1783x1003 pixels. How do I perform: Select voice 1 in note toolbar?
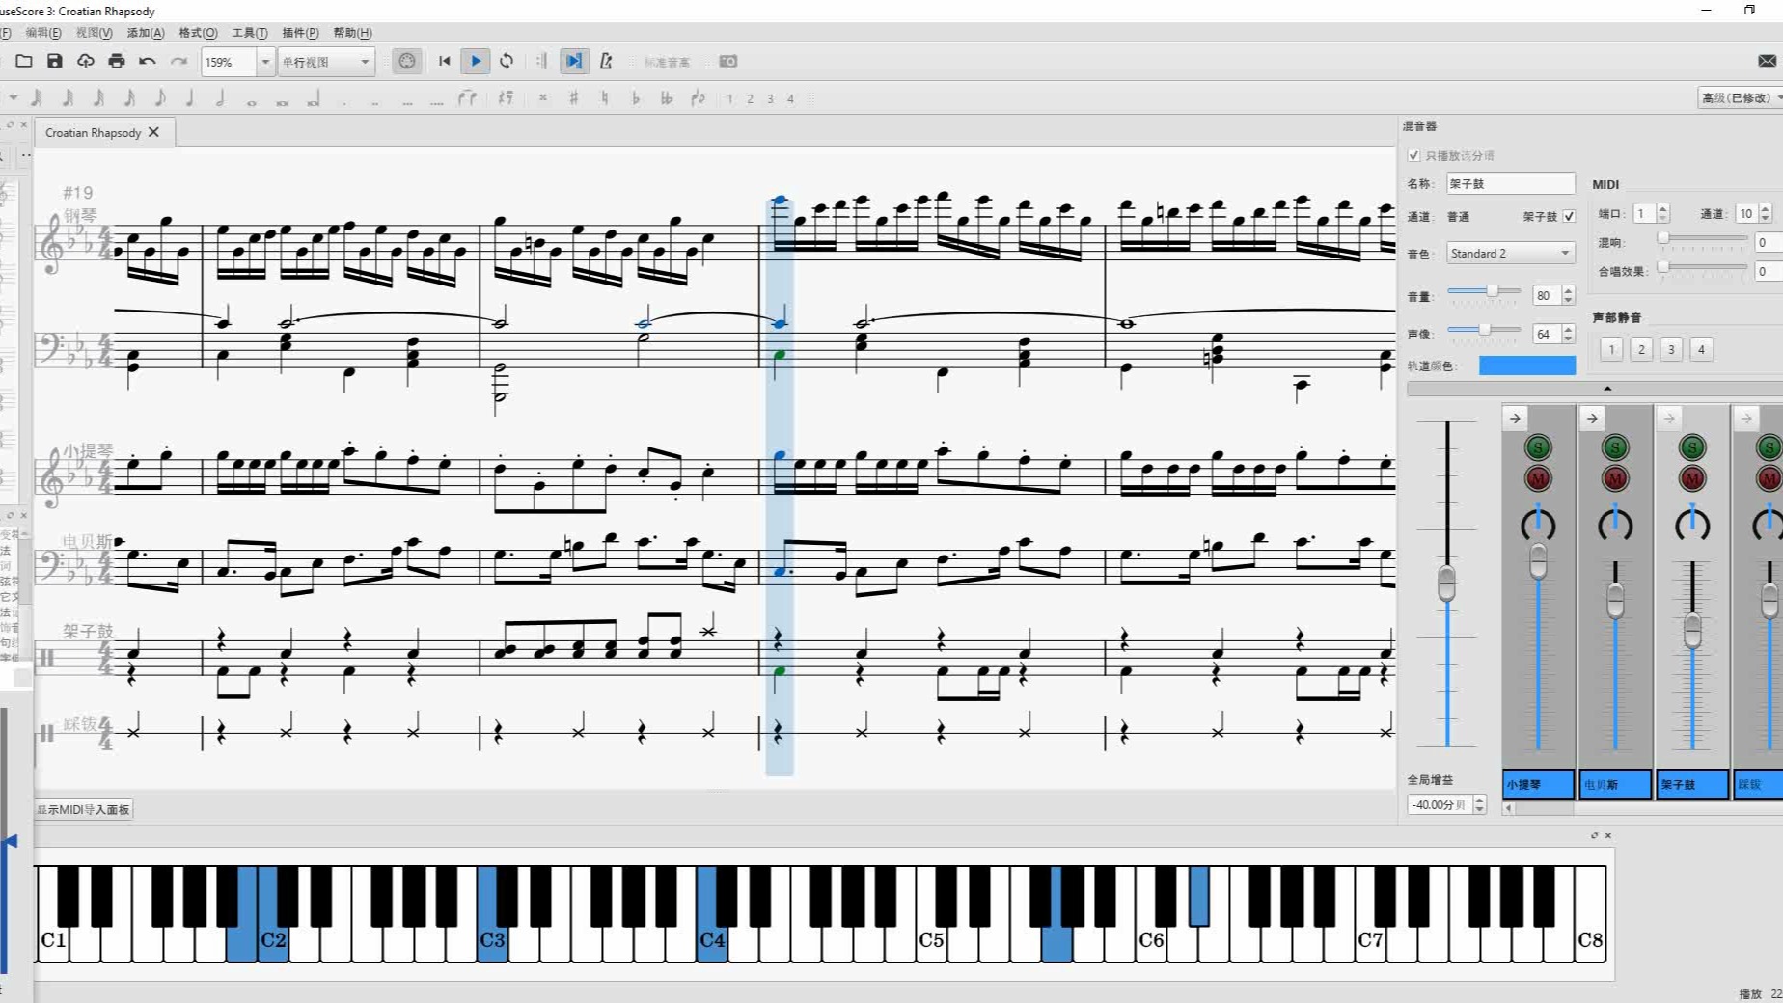[x=730, y=98]
